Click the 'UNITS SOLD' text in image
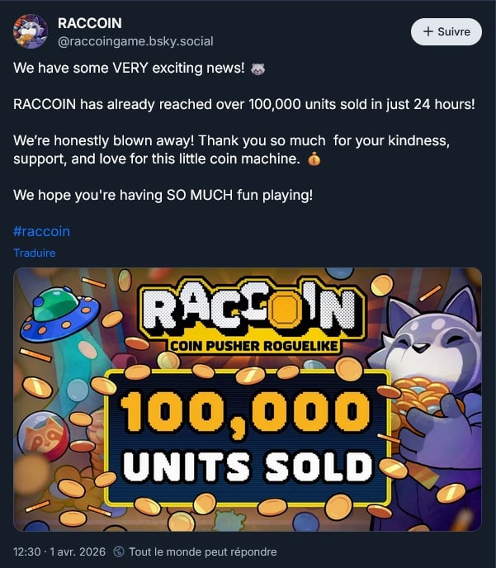Image resolution: width=496 pixels, height=568 pixels. 248,467
